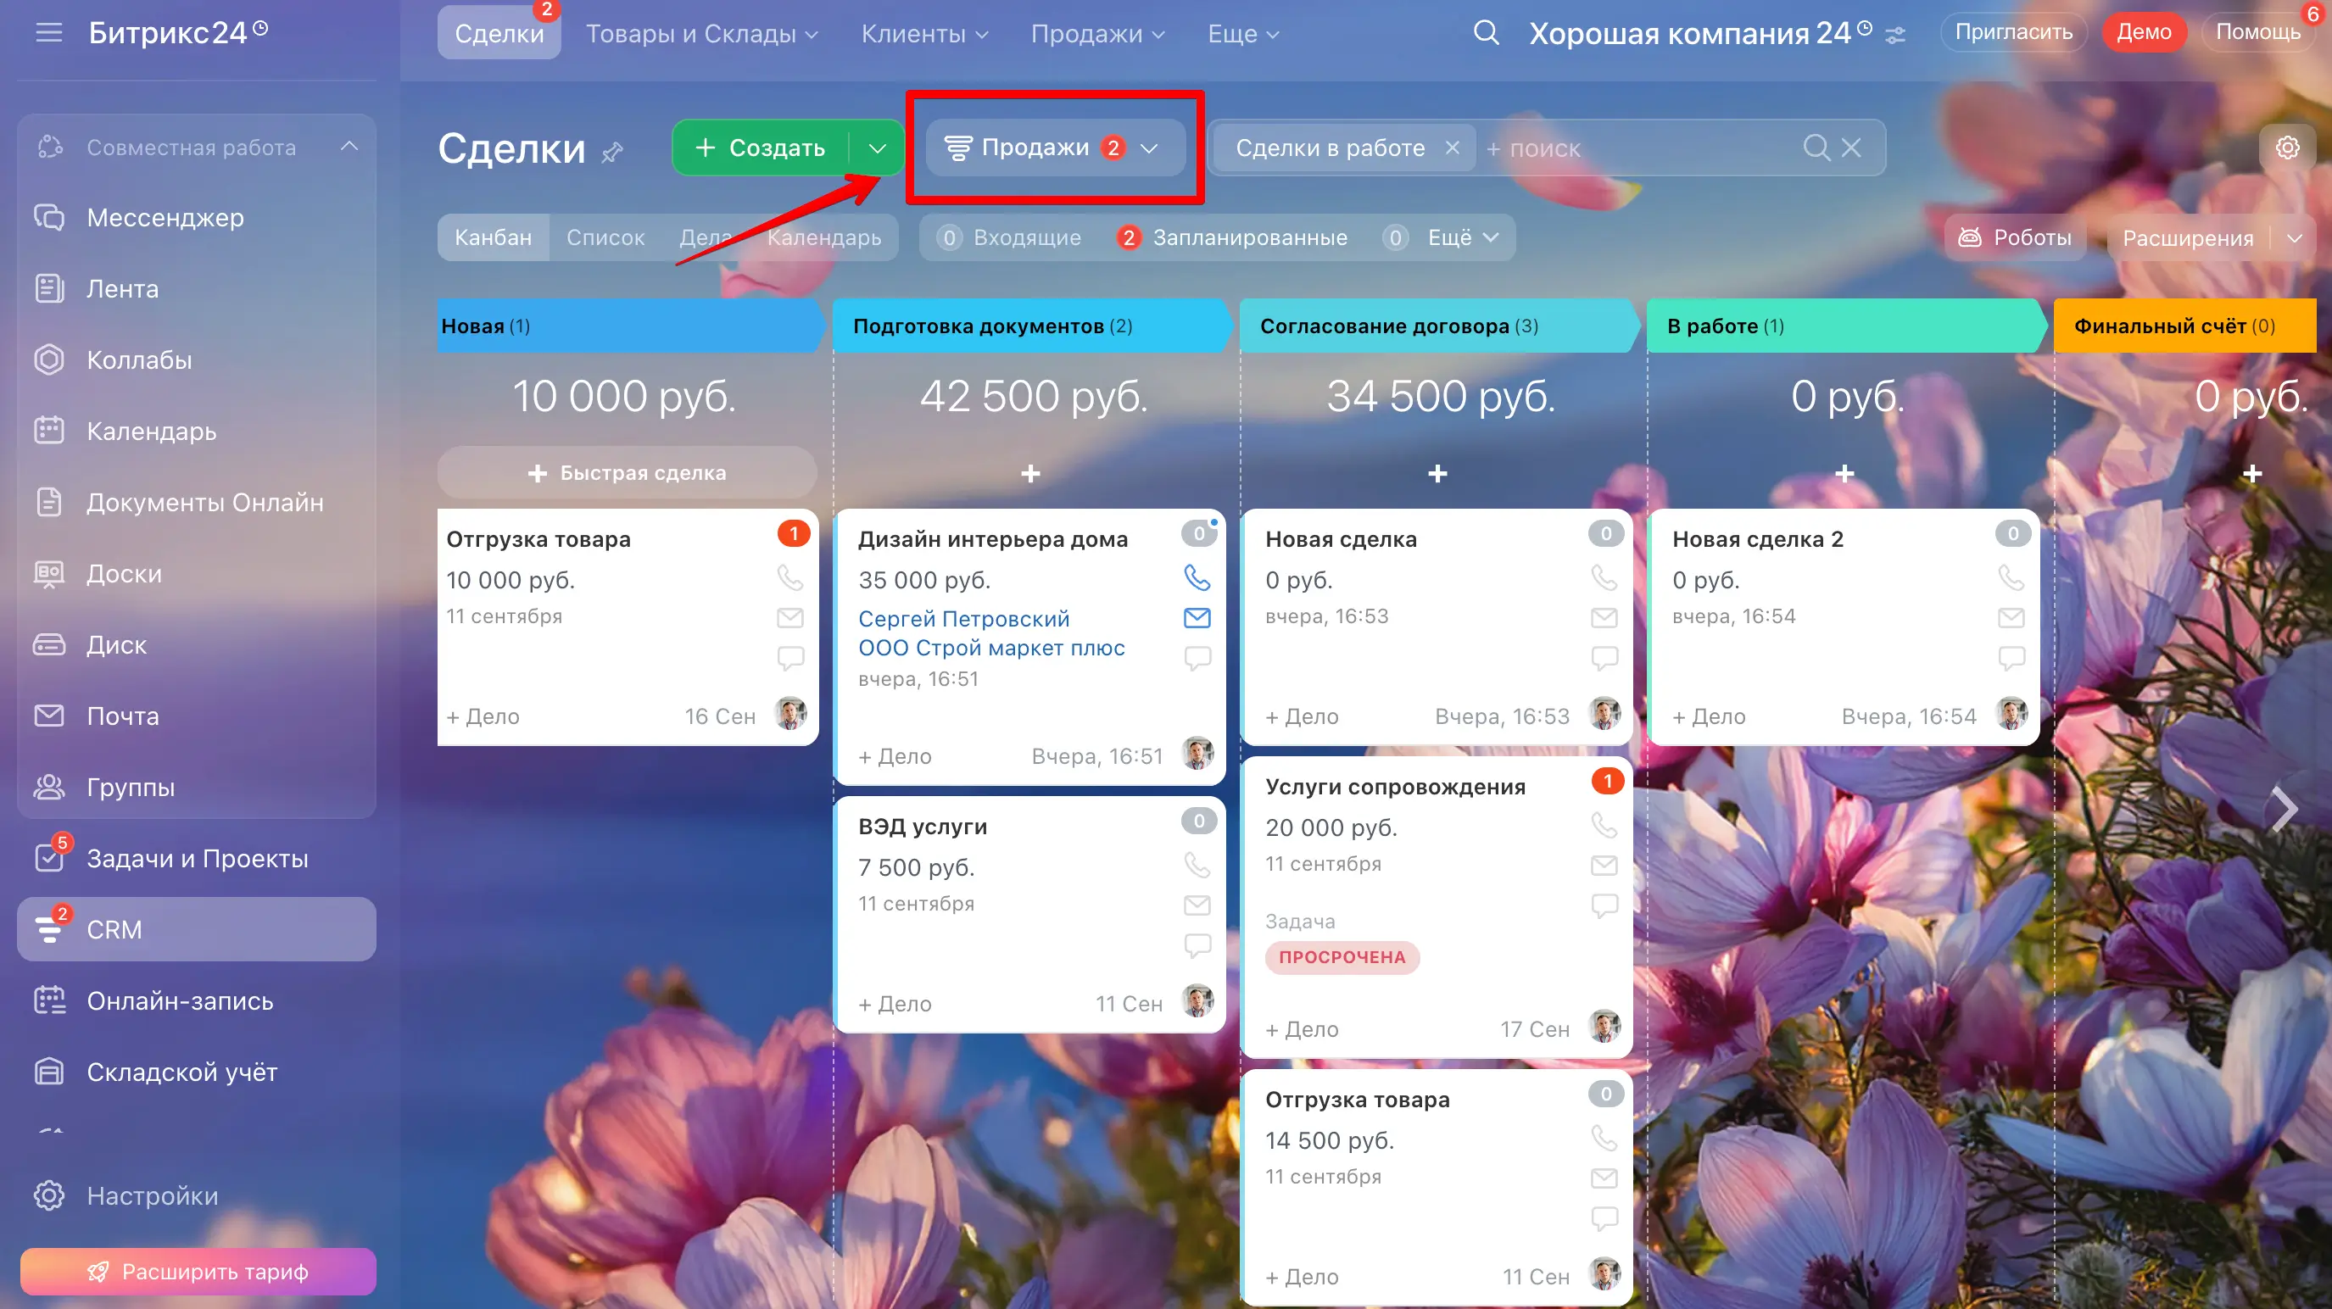2332x1309 pixels.
Task: Open Мессенджер from the sidebar
Action: click(165, 217)
